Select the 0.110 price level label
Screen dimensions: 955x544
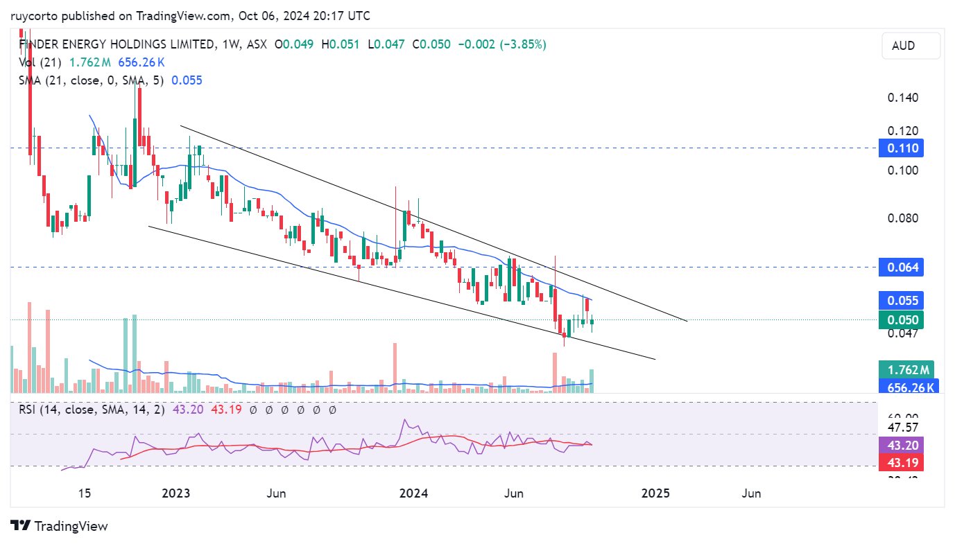pos(900,148)
